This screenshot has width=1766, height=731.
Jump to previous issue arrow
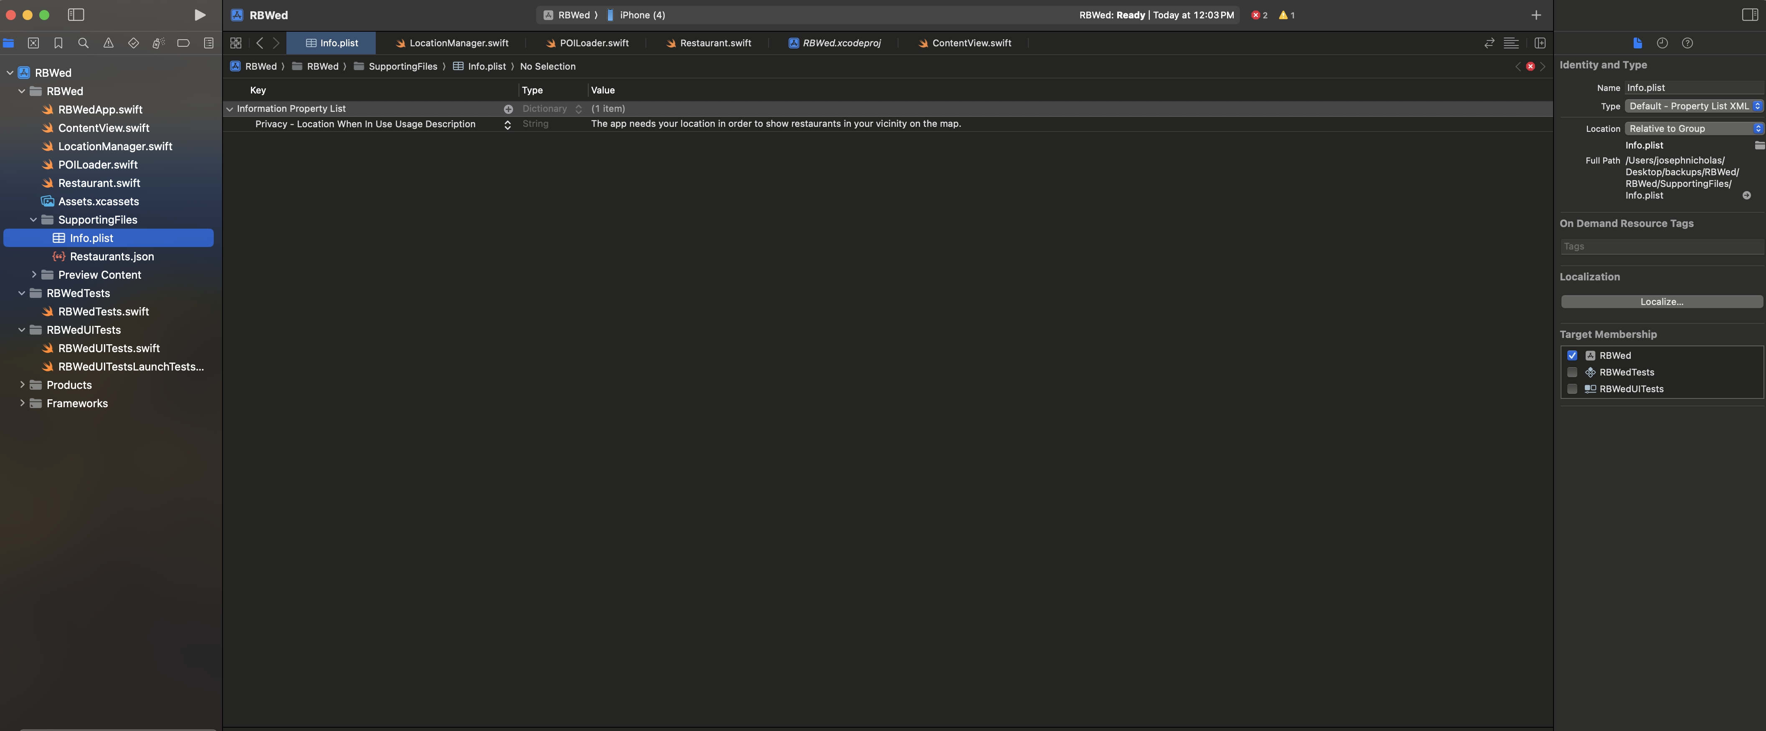click(1518, 66)
